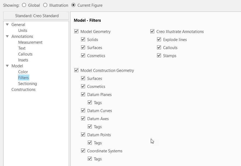Disable the Solids checkbox
The height and width of the screenshot is (166, 241).
tap(83, 39)
